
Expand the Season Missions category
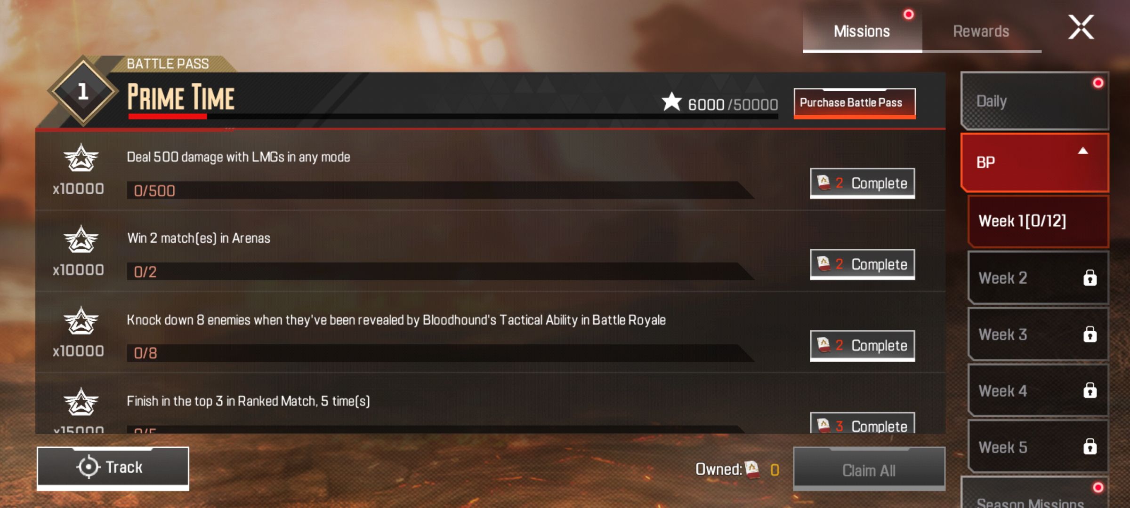(x=1035, y=493)
